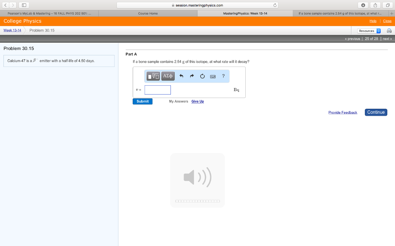Viewport: 395px width, 246px height.
Task: Open answer-entry help question mark
Action: (x=223, y=76)
